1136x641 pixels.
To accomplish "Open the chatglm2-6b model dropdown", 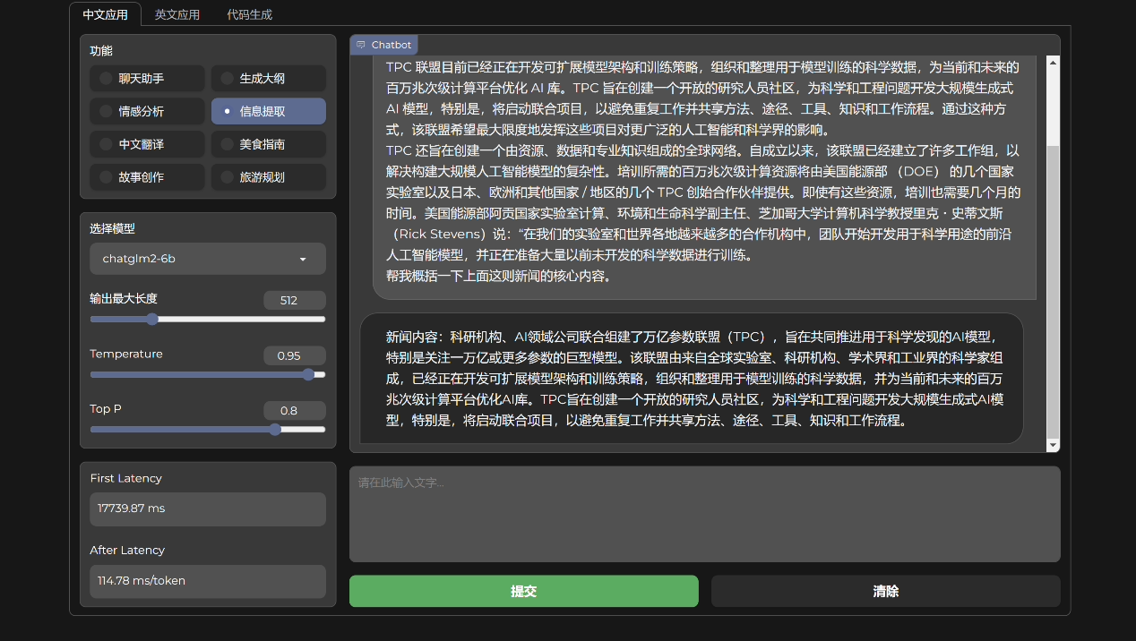I will click(x=197, y=259).
